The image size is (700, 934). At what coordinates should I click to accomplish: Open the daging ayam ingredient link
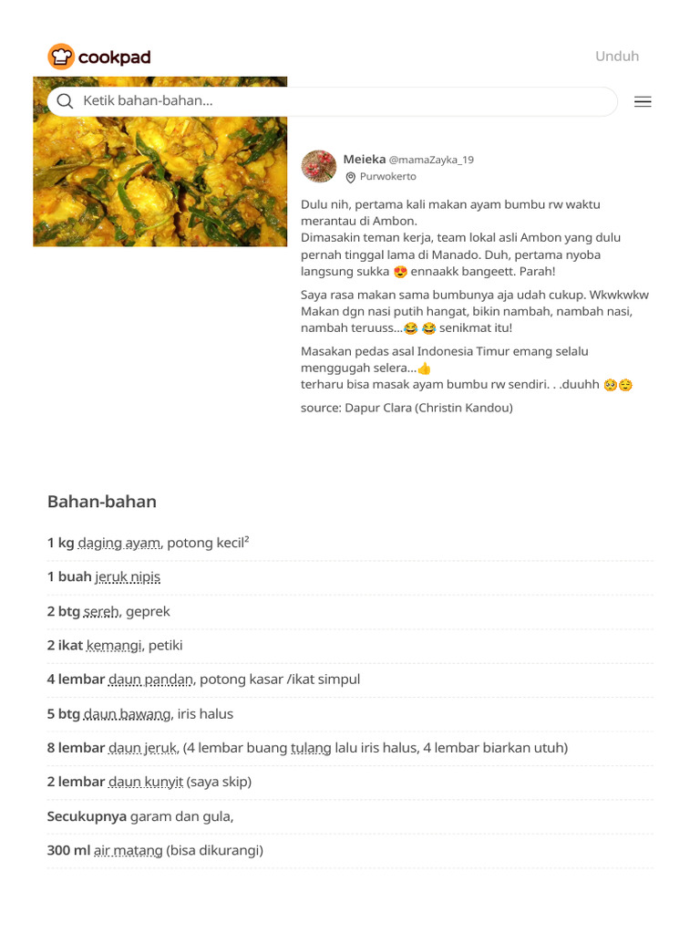pyautogui.click(x=119, y=543)
